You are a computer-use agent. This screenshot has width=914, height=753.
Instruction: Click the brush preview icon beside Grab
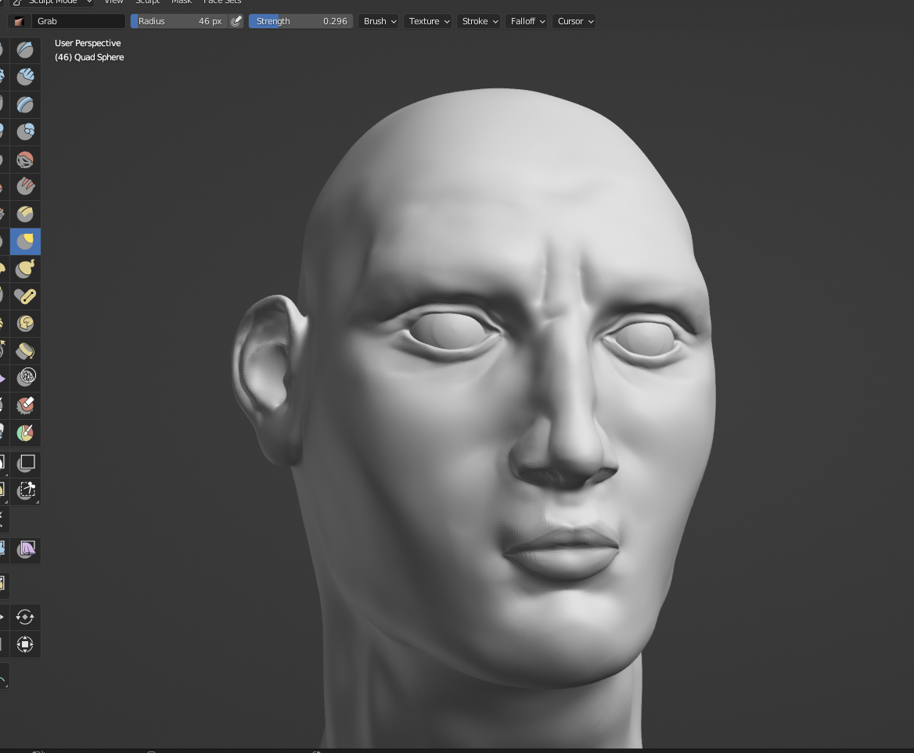click(x=19, y=22)
